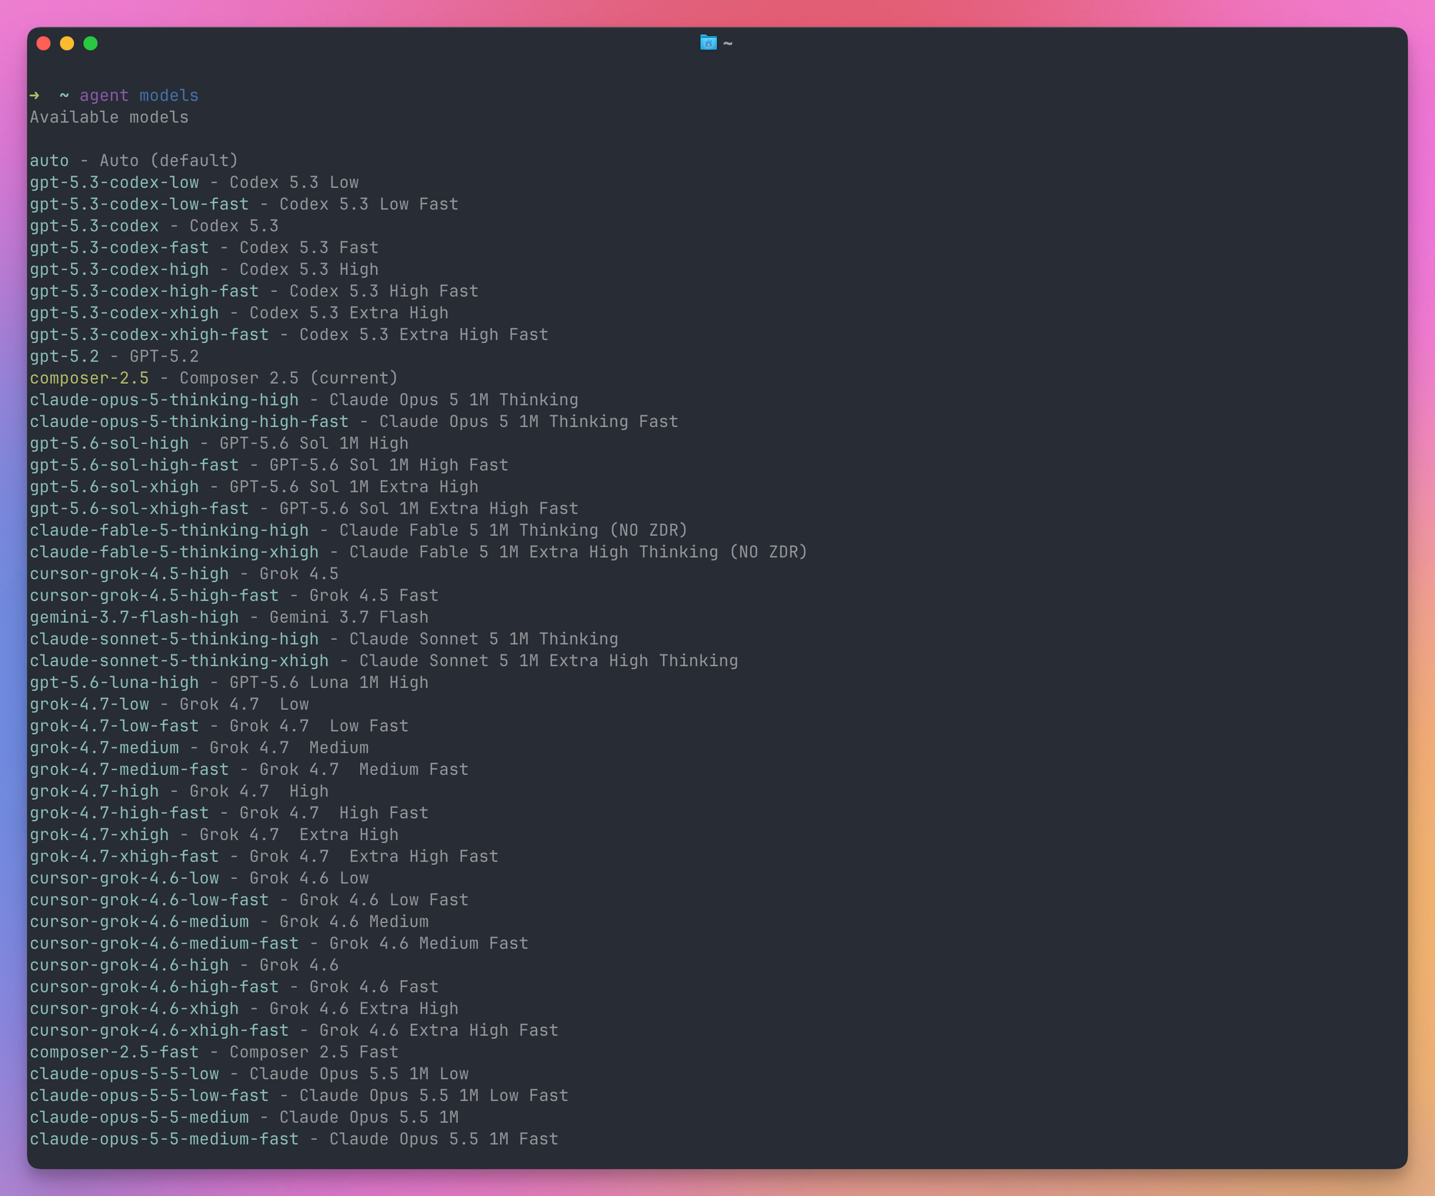Image resolution: width=1435 pixels, height=1196 pixels.
Task: Click the 'cursor-grok-4.6-low' model id
Action: 124,879
